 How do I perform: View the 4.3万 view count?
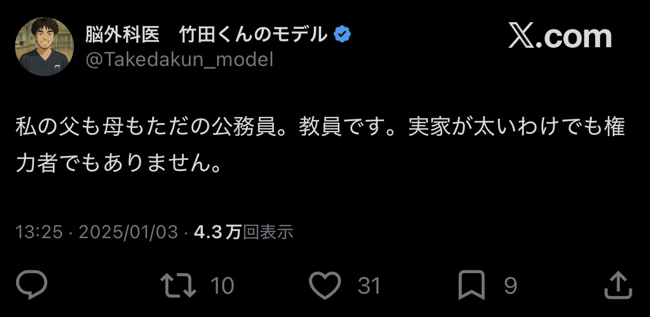click(217, 232)
